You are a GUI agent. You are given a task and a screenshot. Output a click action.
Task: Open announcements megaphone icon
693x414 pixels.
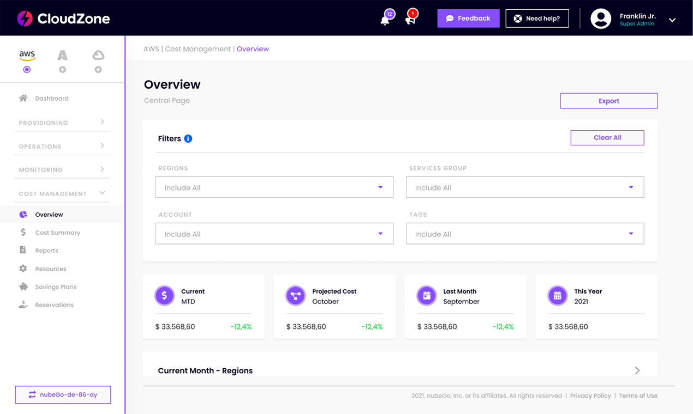tap(410, 19)
